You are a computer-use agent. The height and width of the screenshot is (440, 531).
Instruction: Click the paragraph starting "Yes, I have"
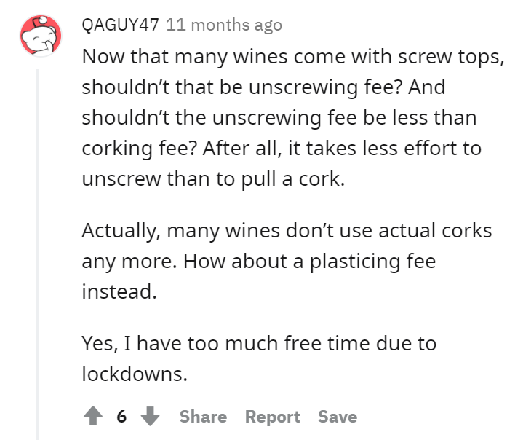258,358
